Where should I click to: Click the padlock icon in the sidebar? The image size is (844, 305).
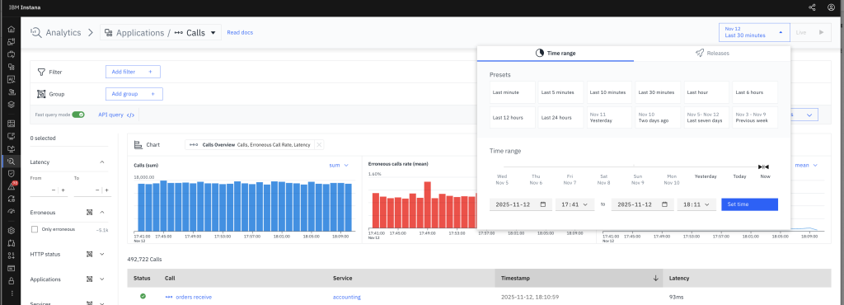tap(11, 280)
